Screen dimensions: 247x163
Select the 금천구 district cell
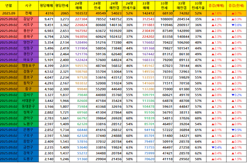pyautogui.click(x=28, y=148)
